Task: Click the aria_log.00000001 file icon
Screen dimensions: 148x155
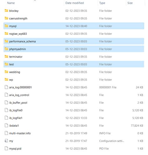Action: [x=6, y=87]
